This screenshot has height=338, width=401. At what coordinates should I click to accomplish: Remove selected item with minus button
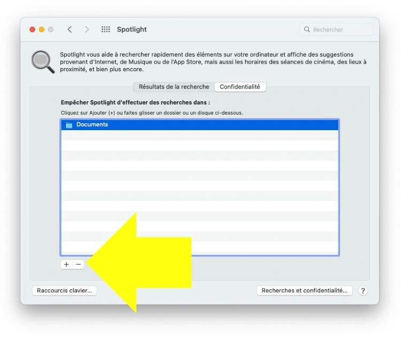tap(79, 265)
